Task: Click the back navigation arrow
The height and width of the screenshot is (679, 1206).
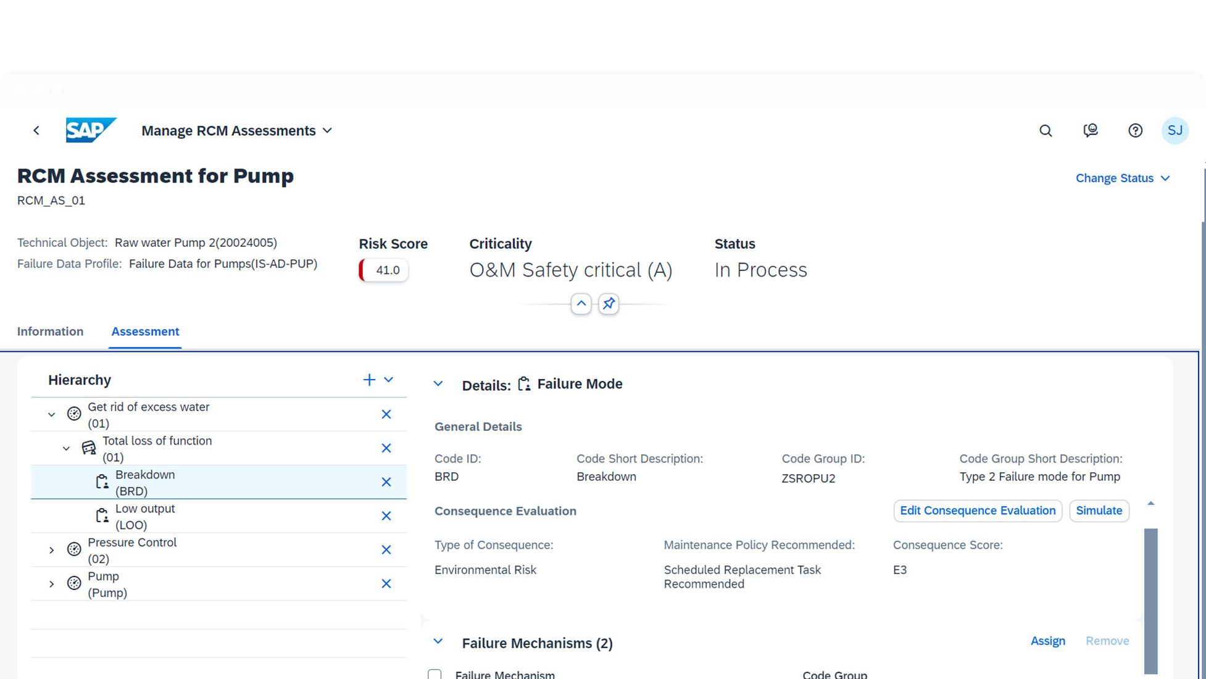Action: 36,130
